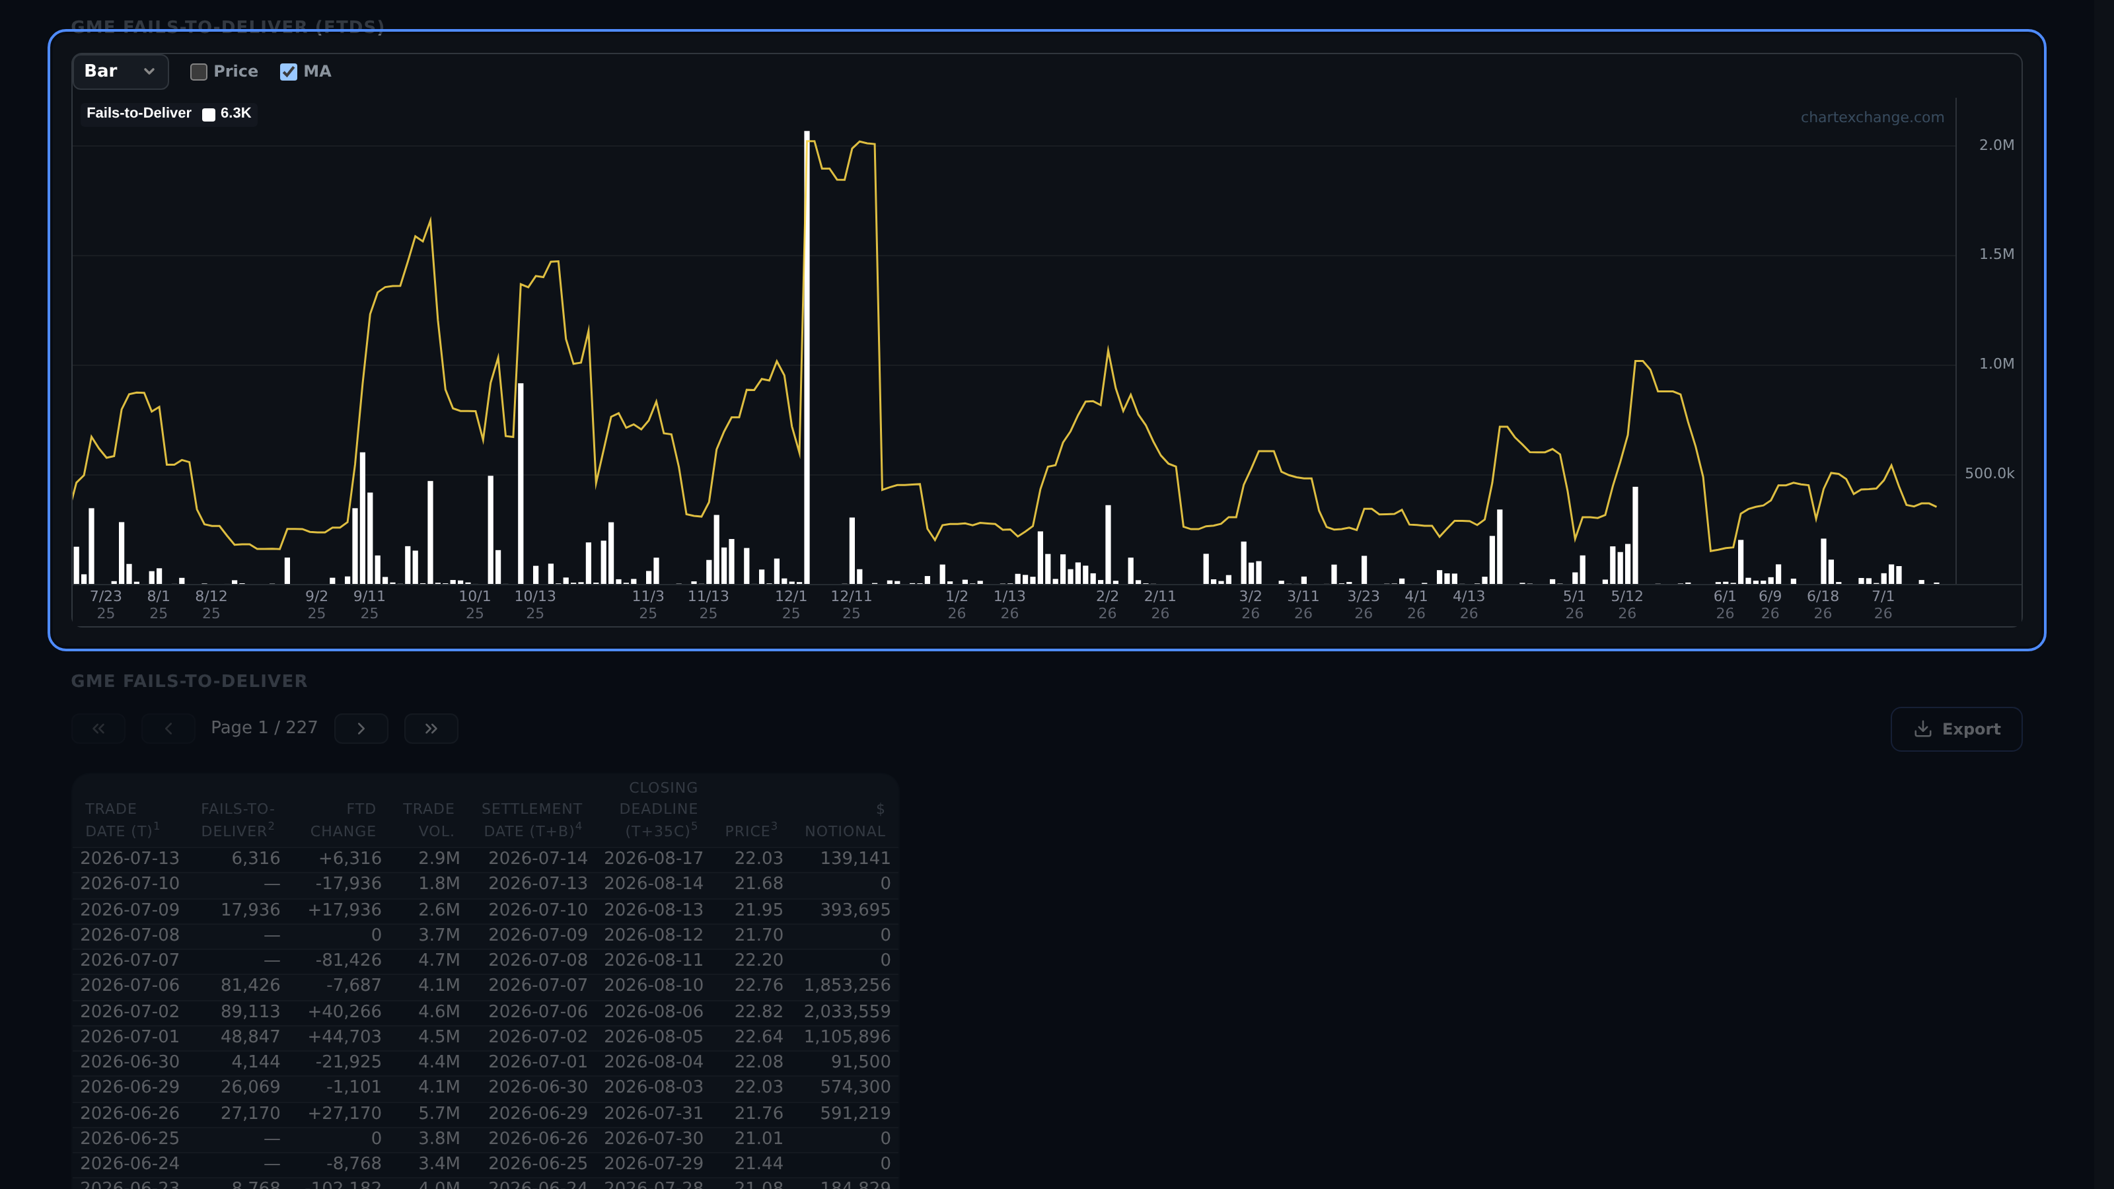
Task: Click the Fails-to-Deliver legend color swatch
Action: coord(209,114)
